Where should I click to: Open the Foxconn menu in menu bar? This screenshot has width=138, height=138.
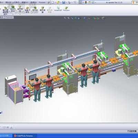42,2
